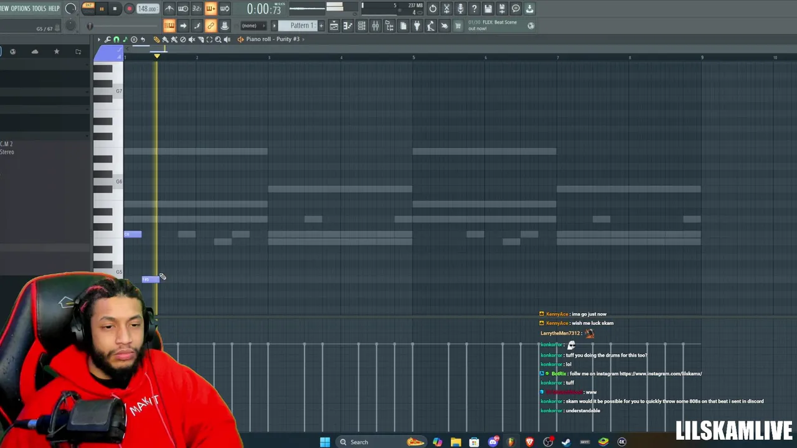Open the Playlist view icon
Viewport: 797px width, 448px height.
pos(334,26)
